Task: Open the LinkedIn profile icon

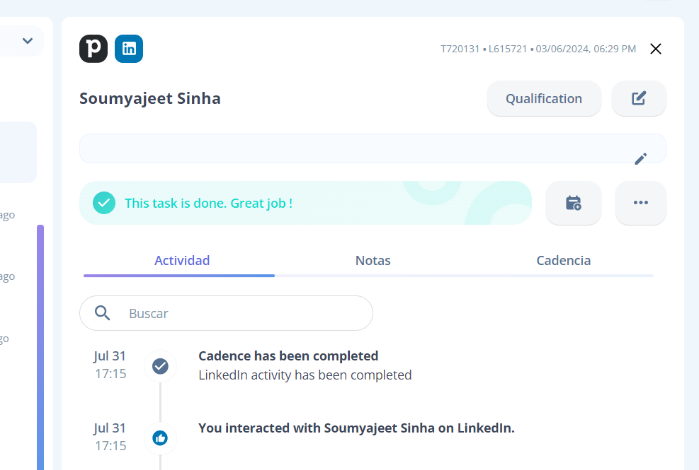Action: point(129,49)
